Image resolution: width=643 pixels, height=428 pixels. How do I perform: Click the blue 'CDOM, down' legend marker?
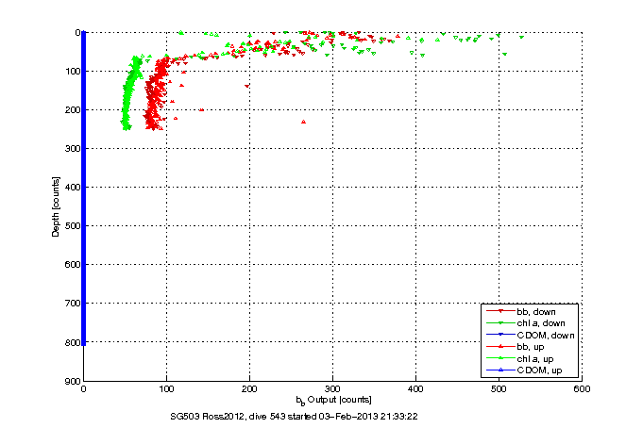pyautogui.click(x=498, y=335)
